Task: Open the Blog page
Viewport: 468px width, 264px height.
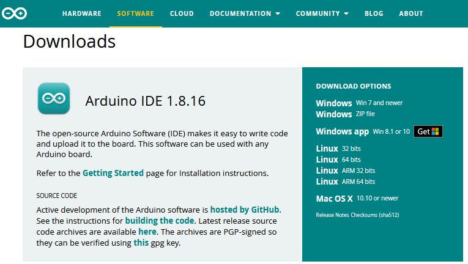Action: (374, 13)
